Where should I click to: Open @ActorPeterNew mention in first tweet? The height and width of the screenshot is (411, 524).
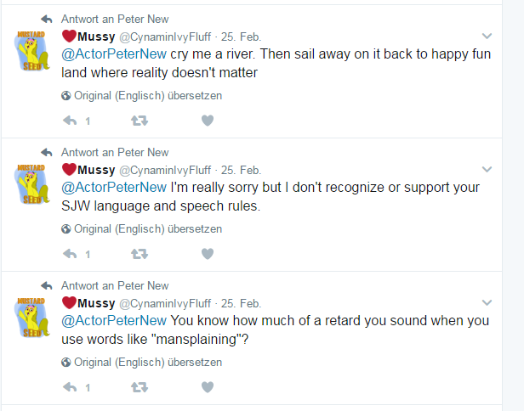[114, 54]
